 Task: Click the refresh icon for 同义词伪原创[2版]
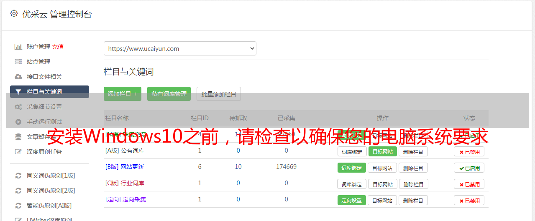tap(18, 191)
